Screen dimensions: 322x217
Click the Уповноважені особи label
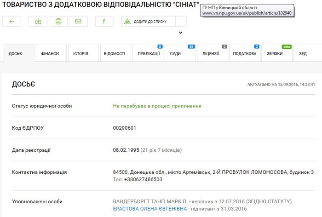pyautogui.click(x=37, y=202)
